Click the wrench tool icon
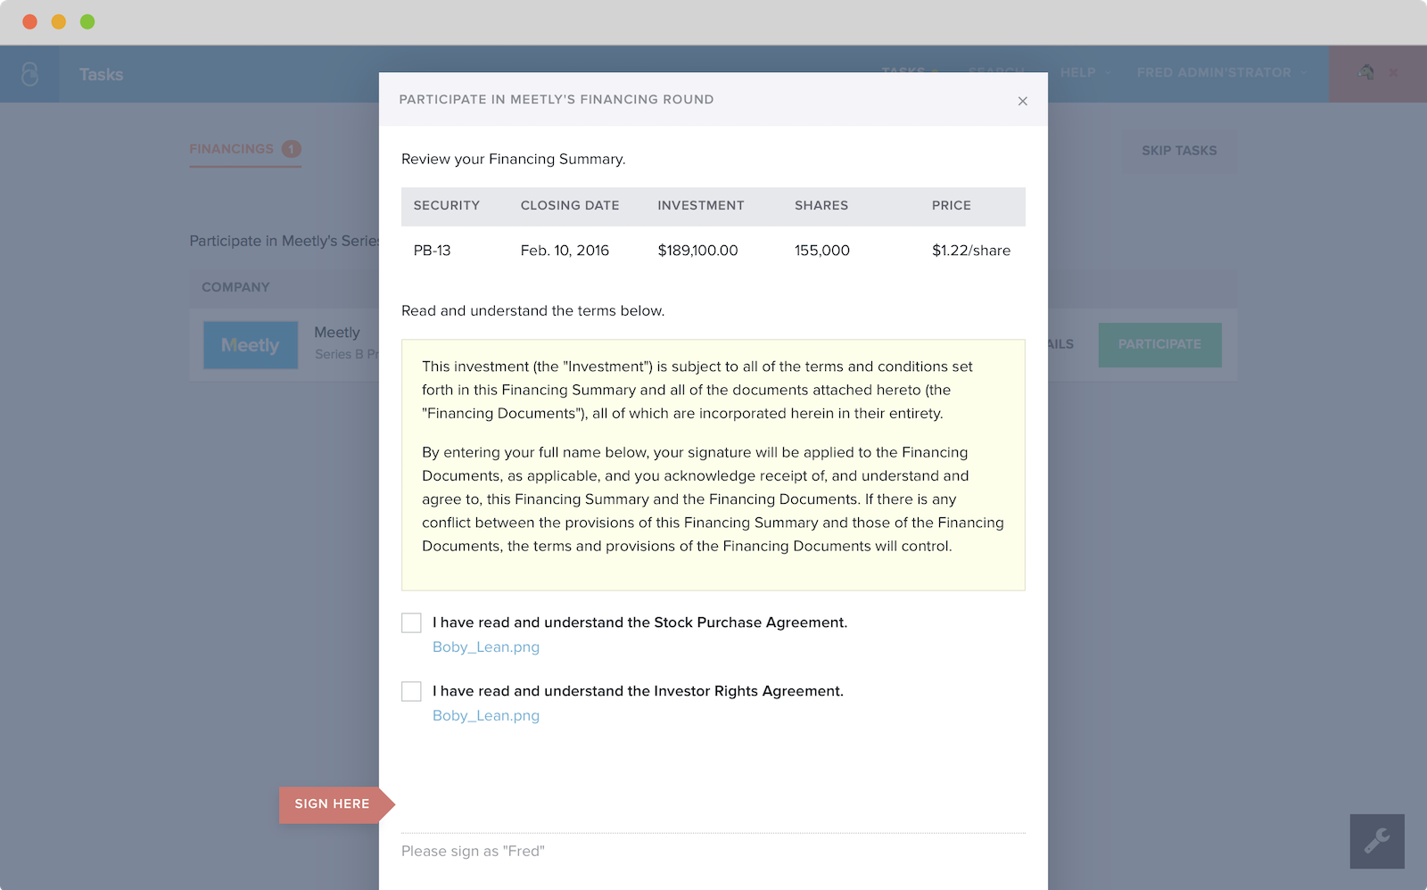Screen dimensions: 1427x890 click(x=1376, y=841)
